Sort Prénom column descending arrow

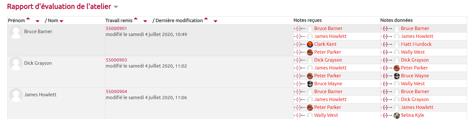point(37,21)
